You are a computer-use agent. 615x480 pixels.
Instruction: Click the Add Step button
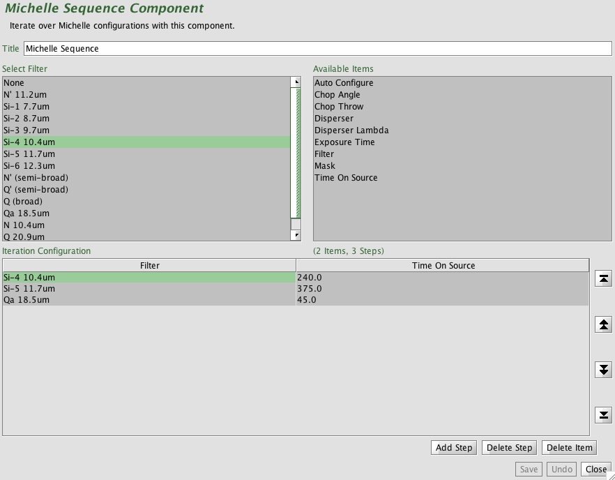(x=454, y=447)
